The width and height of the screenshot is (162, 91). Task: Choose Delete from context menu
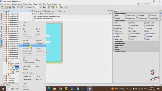click(33, 60)
